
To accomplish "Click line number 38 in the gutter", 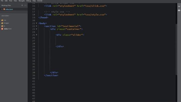I will 34,73.
